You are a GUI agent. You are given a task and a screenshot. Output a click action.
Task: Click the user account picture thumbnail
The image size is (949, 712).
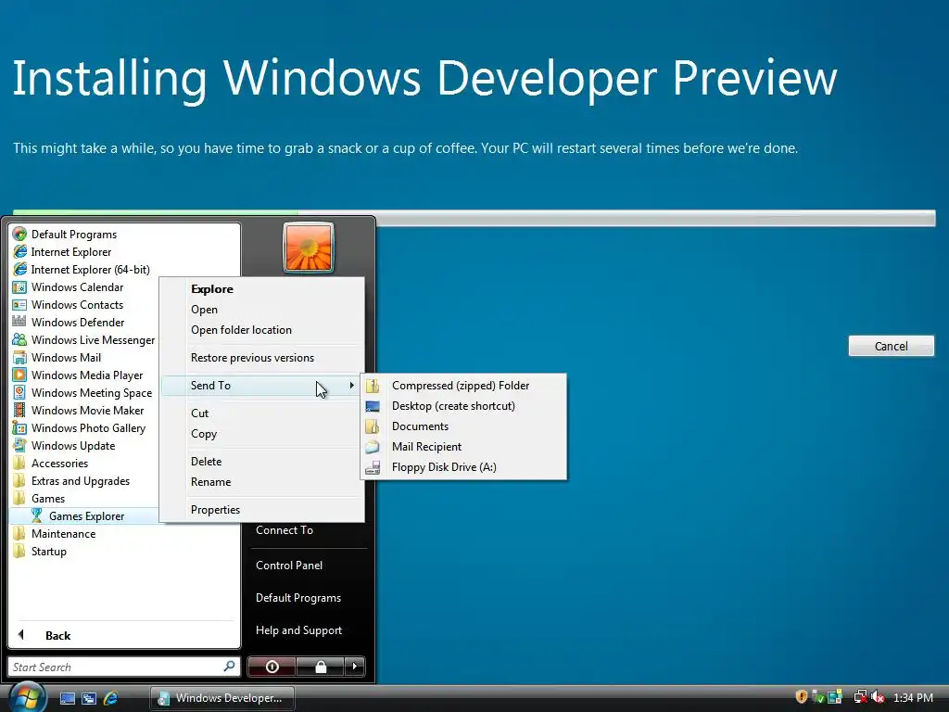pos(309,248)
